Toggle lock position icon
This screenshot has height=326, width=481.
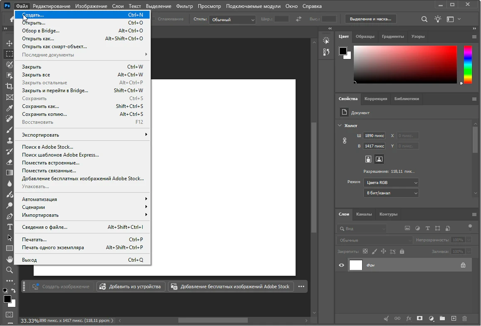(383, 251)
